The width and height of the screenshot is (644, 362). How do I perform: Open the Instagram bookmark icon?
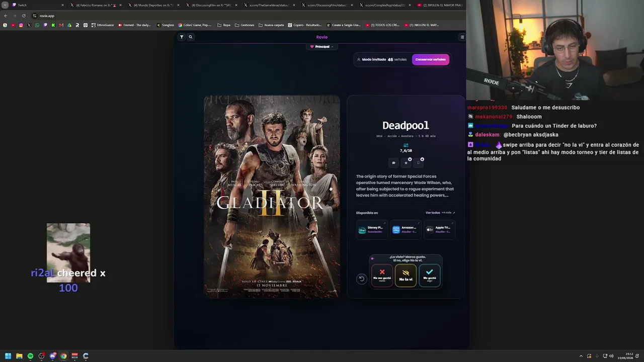(21, 25)
